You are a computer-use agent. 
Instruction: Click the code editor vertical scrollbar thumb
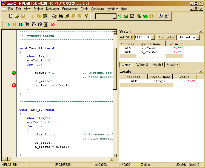point(115,69)
